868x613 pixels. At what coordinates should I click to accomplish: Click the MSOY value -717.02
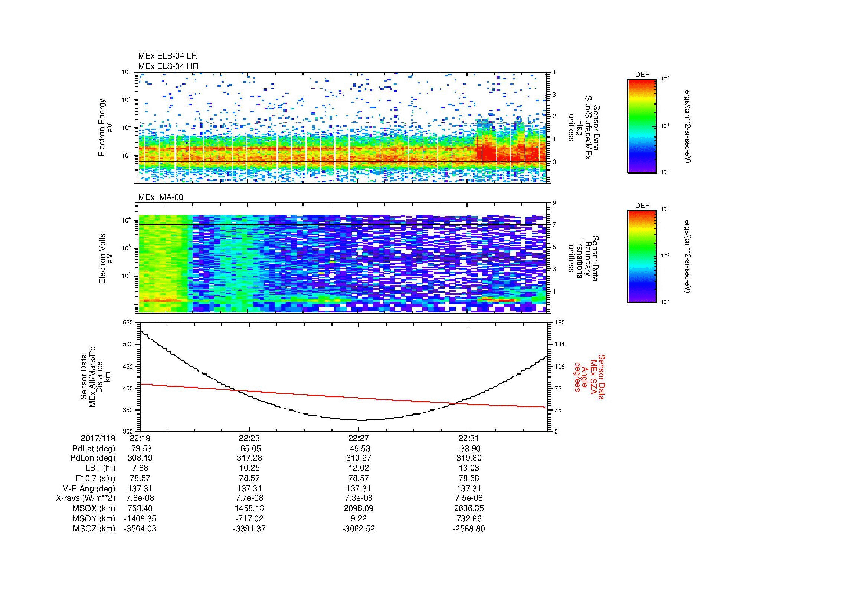[x=249, y=518]
